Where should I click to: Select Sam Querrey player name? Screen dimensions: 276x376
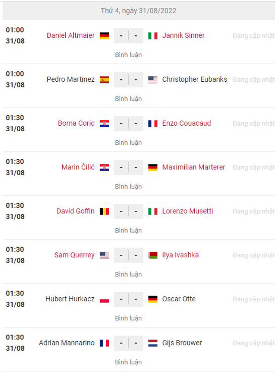coord(74,255)
